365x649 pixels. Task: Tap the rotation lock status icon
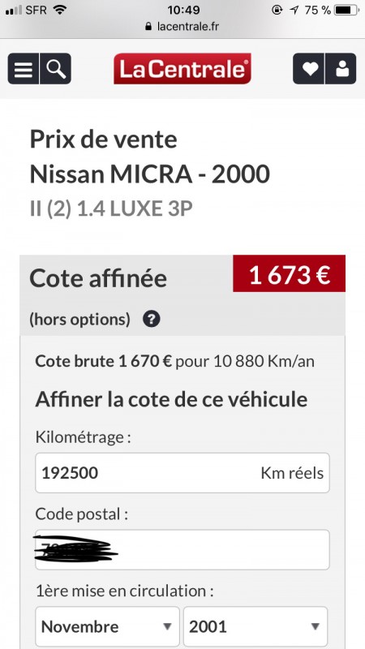277,10
